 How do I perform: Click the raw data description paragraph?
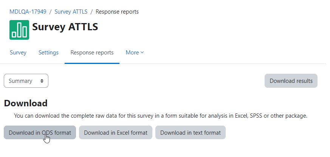tap(161, 116)
